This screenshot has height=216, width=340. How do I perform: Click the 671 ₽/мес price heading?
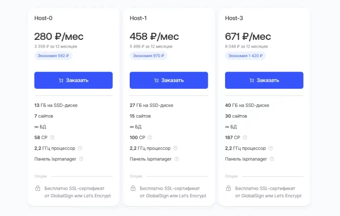[248, 36]
